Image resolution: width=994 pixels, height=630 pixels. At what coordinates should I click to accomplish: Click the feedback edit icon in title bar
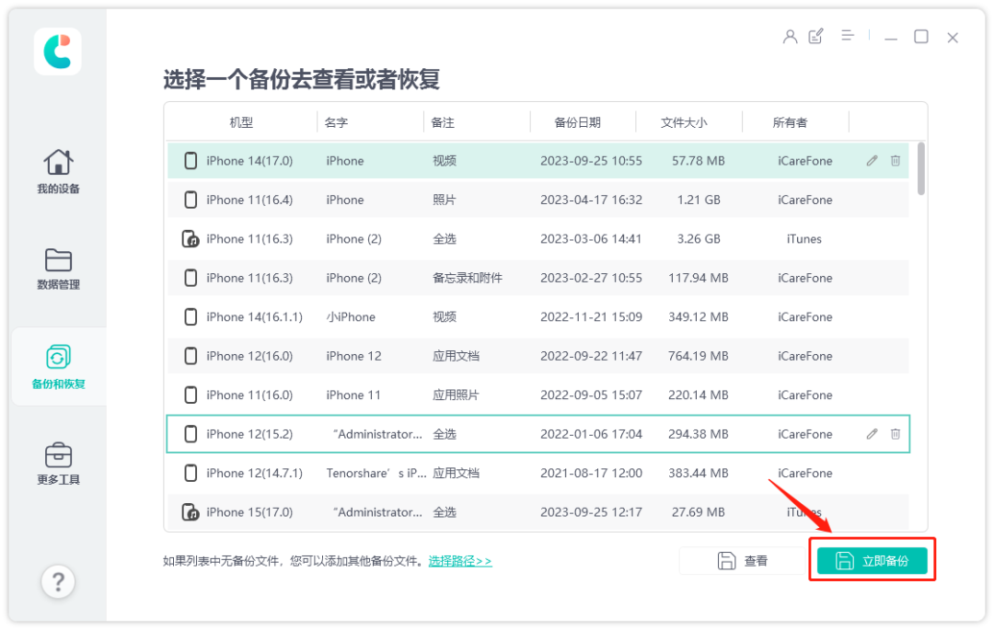(x=815, y=36)
